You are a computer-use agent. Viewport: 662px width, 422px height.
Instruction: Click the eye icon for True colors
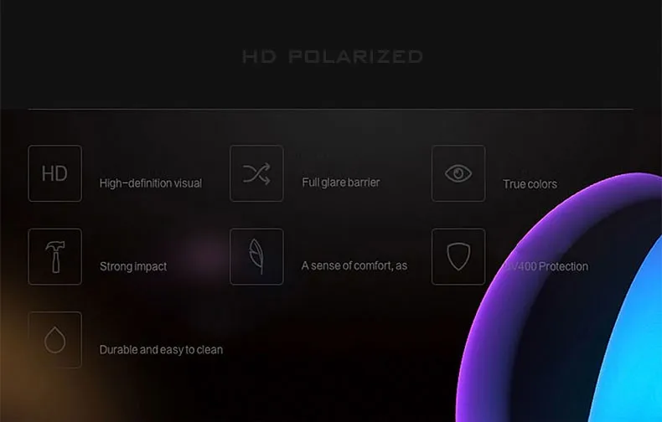pos(458,173)
